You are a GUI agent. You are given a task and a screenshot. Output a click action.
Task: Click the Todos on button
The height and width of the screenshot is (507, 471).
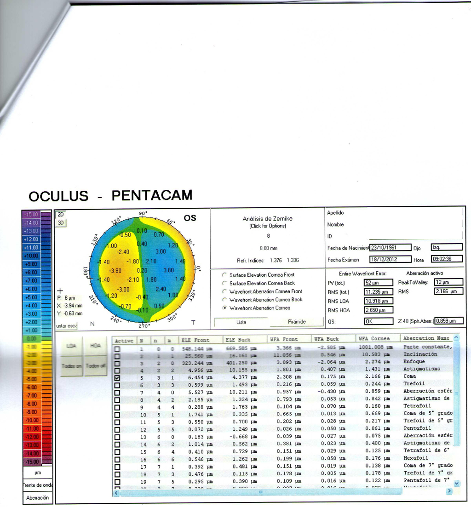(x=71, y=366)
